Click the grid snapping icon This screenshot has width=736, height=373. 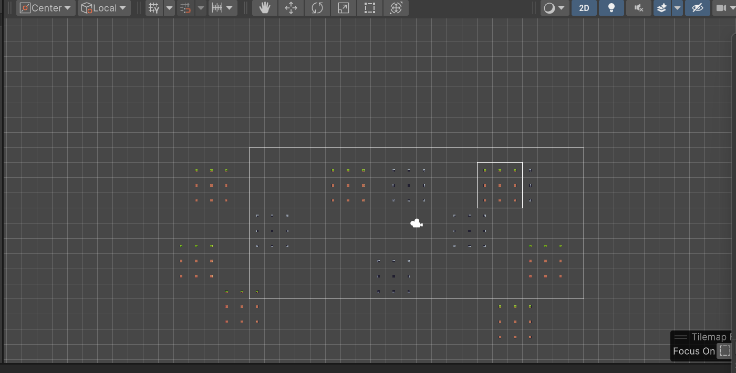coord(185,8)
